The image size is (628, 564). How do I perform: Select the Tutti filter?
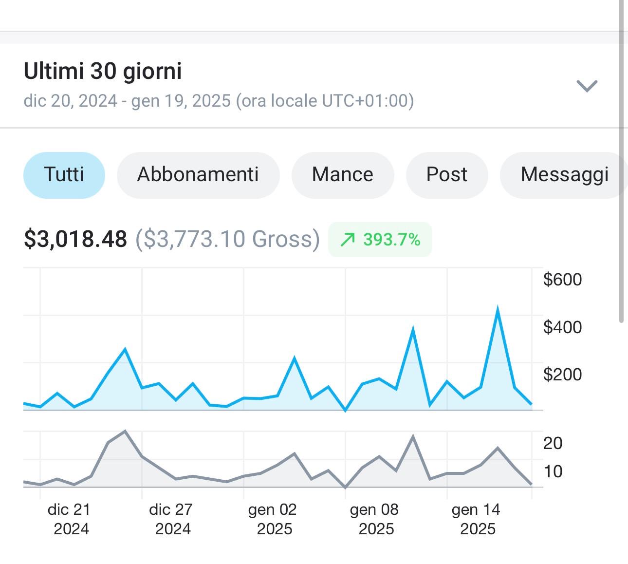64,175
